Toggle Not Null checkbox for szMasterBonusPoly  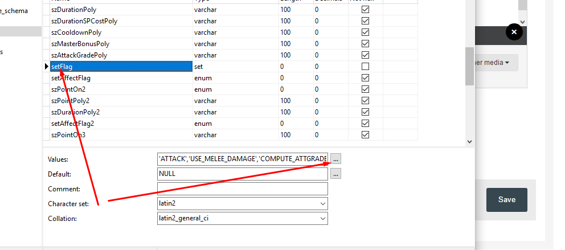point(365,44)
